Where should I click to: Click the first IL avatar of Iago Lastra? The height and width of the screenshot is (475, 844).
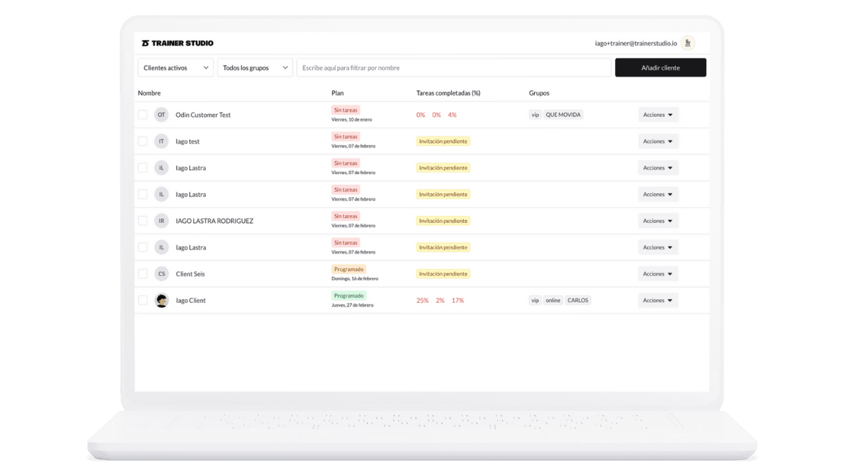pyautogui.click(x=162, y=168)
